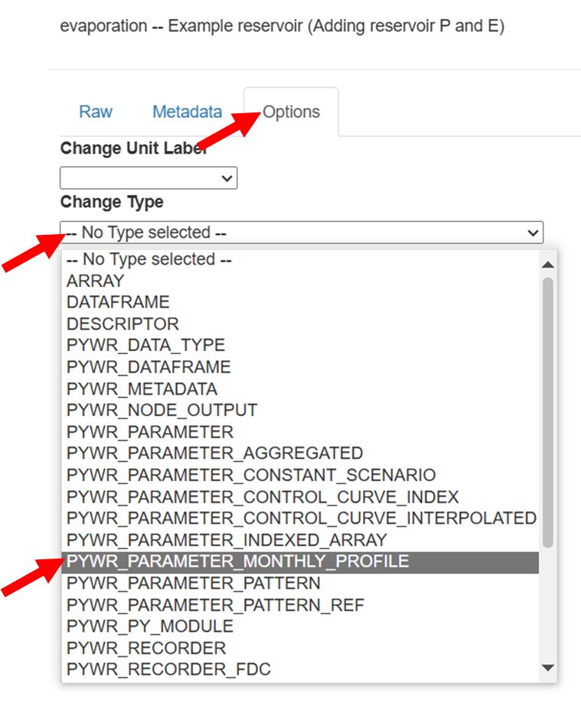The image size is (581, 723).
Task: Choose ARRAY from the type list
Action: pos(95,281)
